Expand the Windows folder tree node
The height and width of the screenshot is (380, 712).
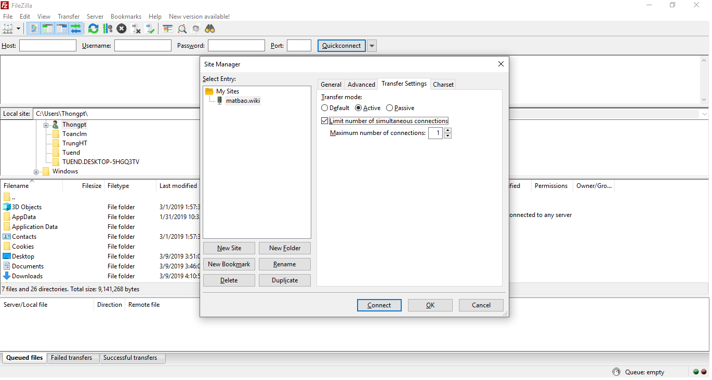(36, 172)
